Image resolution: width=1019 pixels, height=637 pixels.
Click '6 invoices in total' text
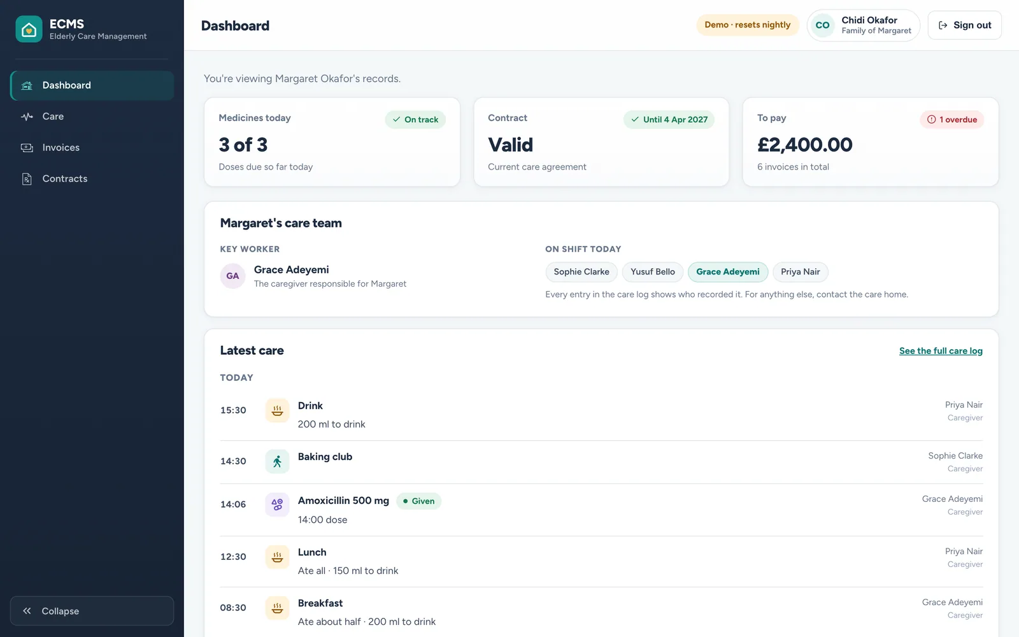(793, 167)
